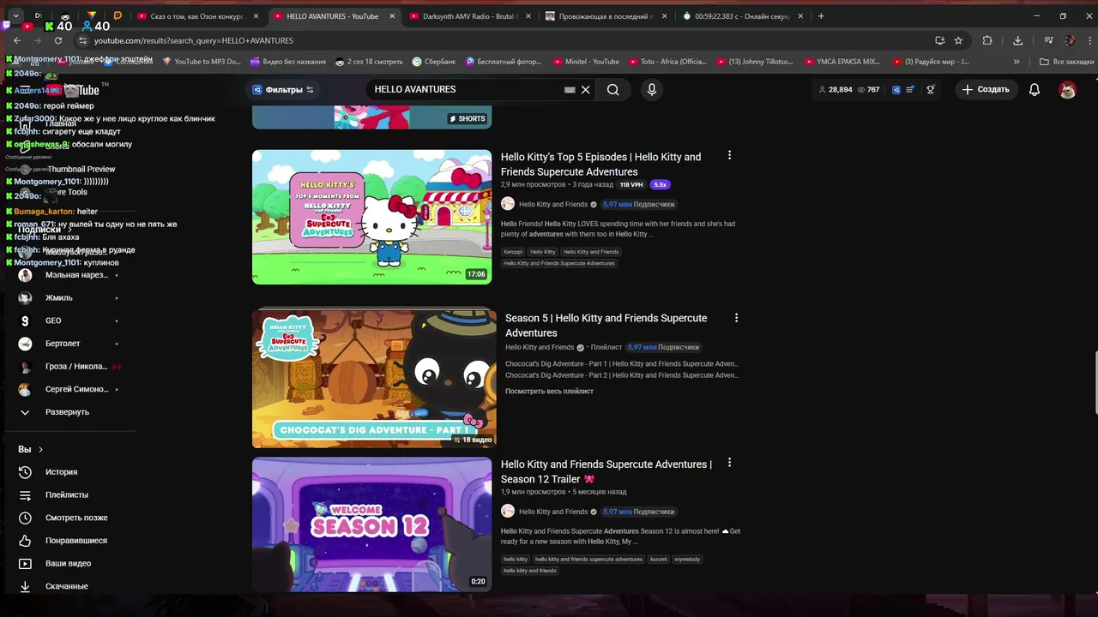The height and width of the screenshot is (617, 1098).
Task: Expand the bookmarks overflow chevron
Action: click(1017, 62)
